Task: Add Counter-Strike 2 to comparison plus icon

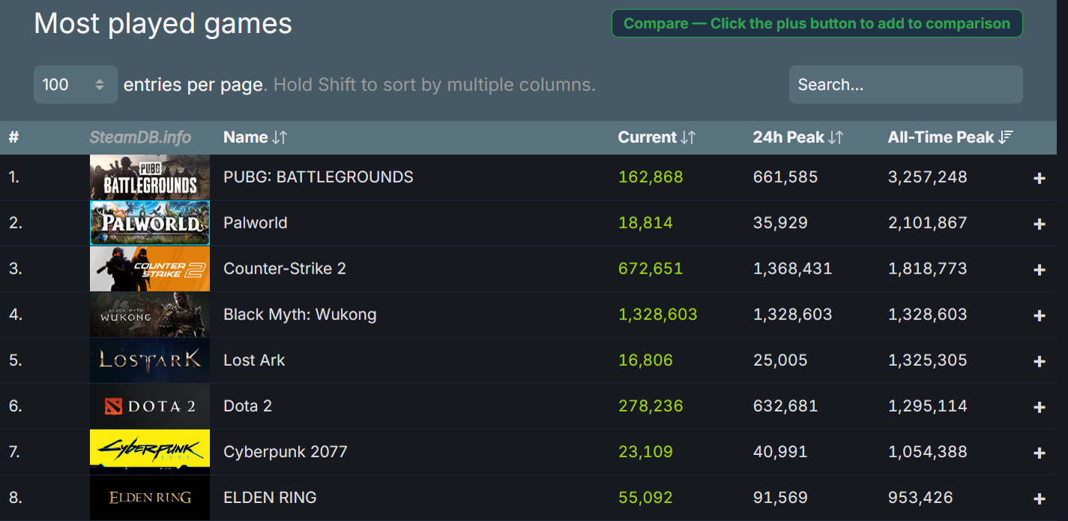Action: (x=1039, y=270)
